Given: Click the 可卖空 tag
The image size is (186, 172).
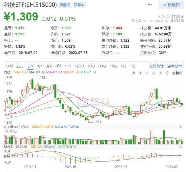Looking at the screenshot, I should pyautogui.click(x=79, y=5).
